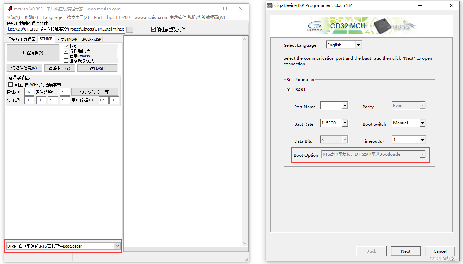Image resolution: width=463 pixels, height=264 pixels.
Task: Open the 帮助(Z) menu
Action: coord(31,17)
